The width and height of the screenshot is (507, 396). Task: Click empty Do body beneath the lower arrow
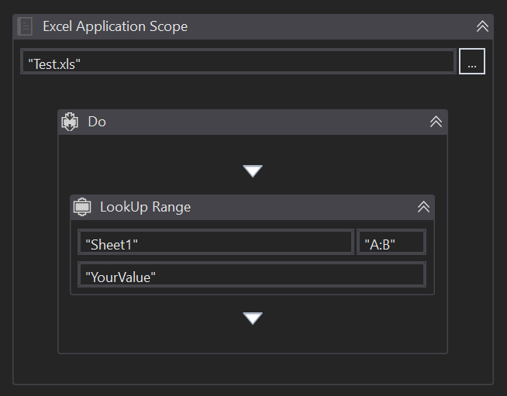coord(253,339)
